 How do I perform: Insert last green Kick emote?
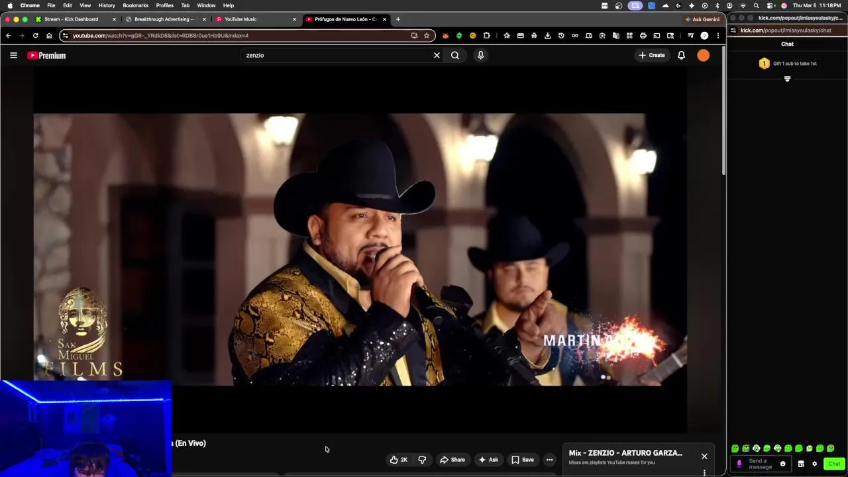(831, 449)
